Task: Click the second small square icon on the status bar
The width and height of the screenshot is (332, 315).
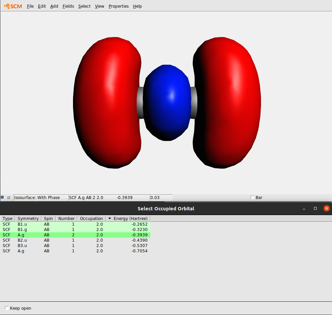Action: coord(8,197)
